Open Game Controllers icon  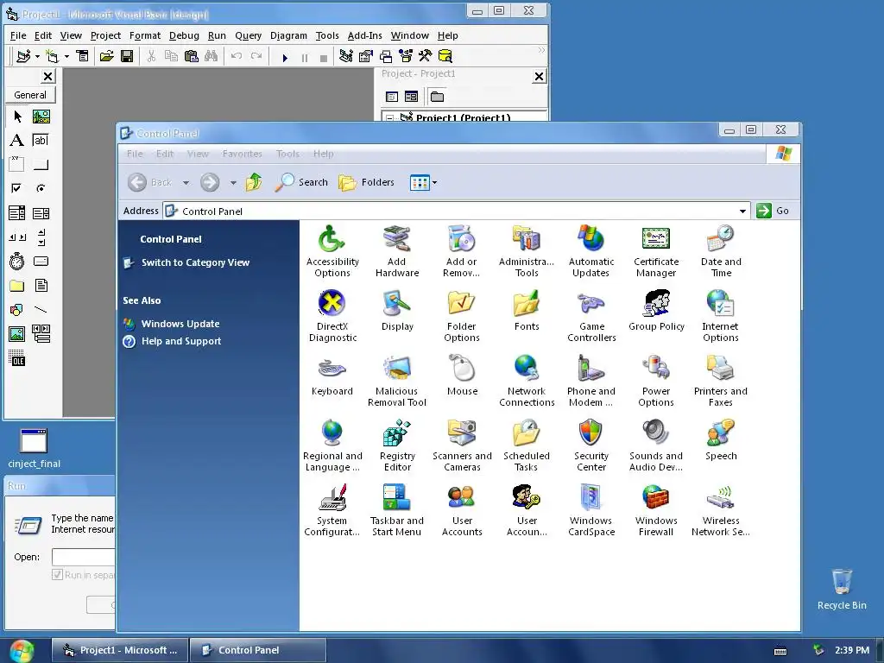click(x=590, y=316)
